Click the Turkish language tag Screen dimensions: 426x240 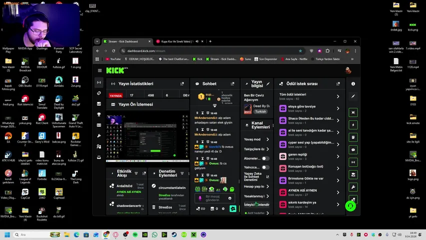(x=261, y=111)
